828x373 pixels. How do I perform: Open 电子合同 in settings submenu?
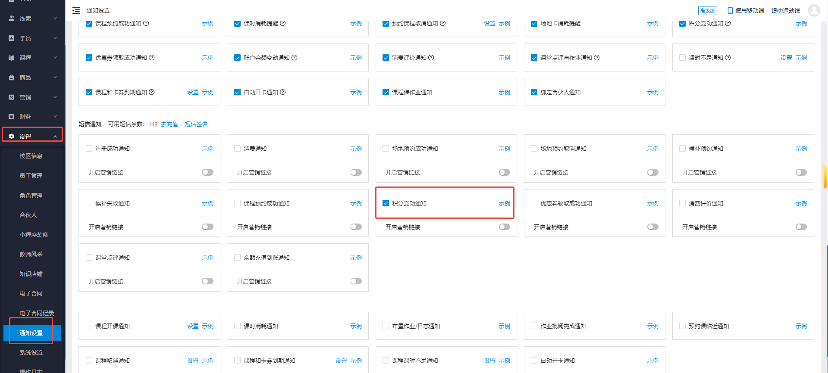pyautogui.click(x=31, y=293)
